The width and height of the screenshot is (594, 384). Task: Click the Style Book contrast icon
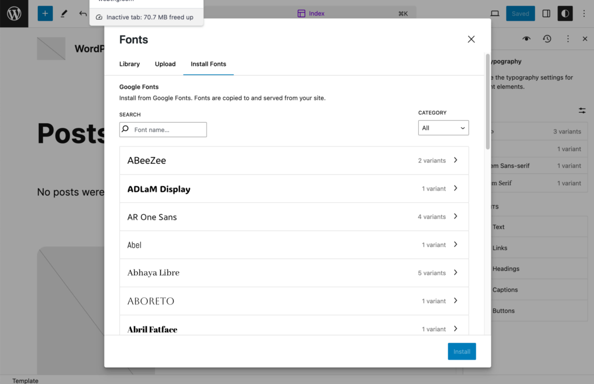[564, 13]
